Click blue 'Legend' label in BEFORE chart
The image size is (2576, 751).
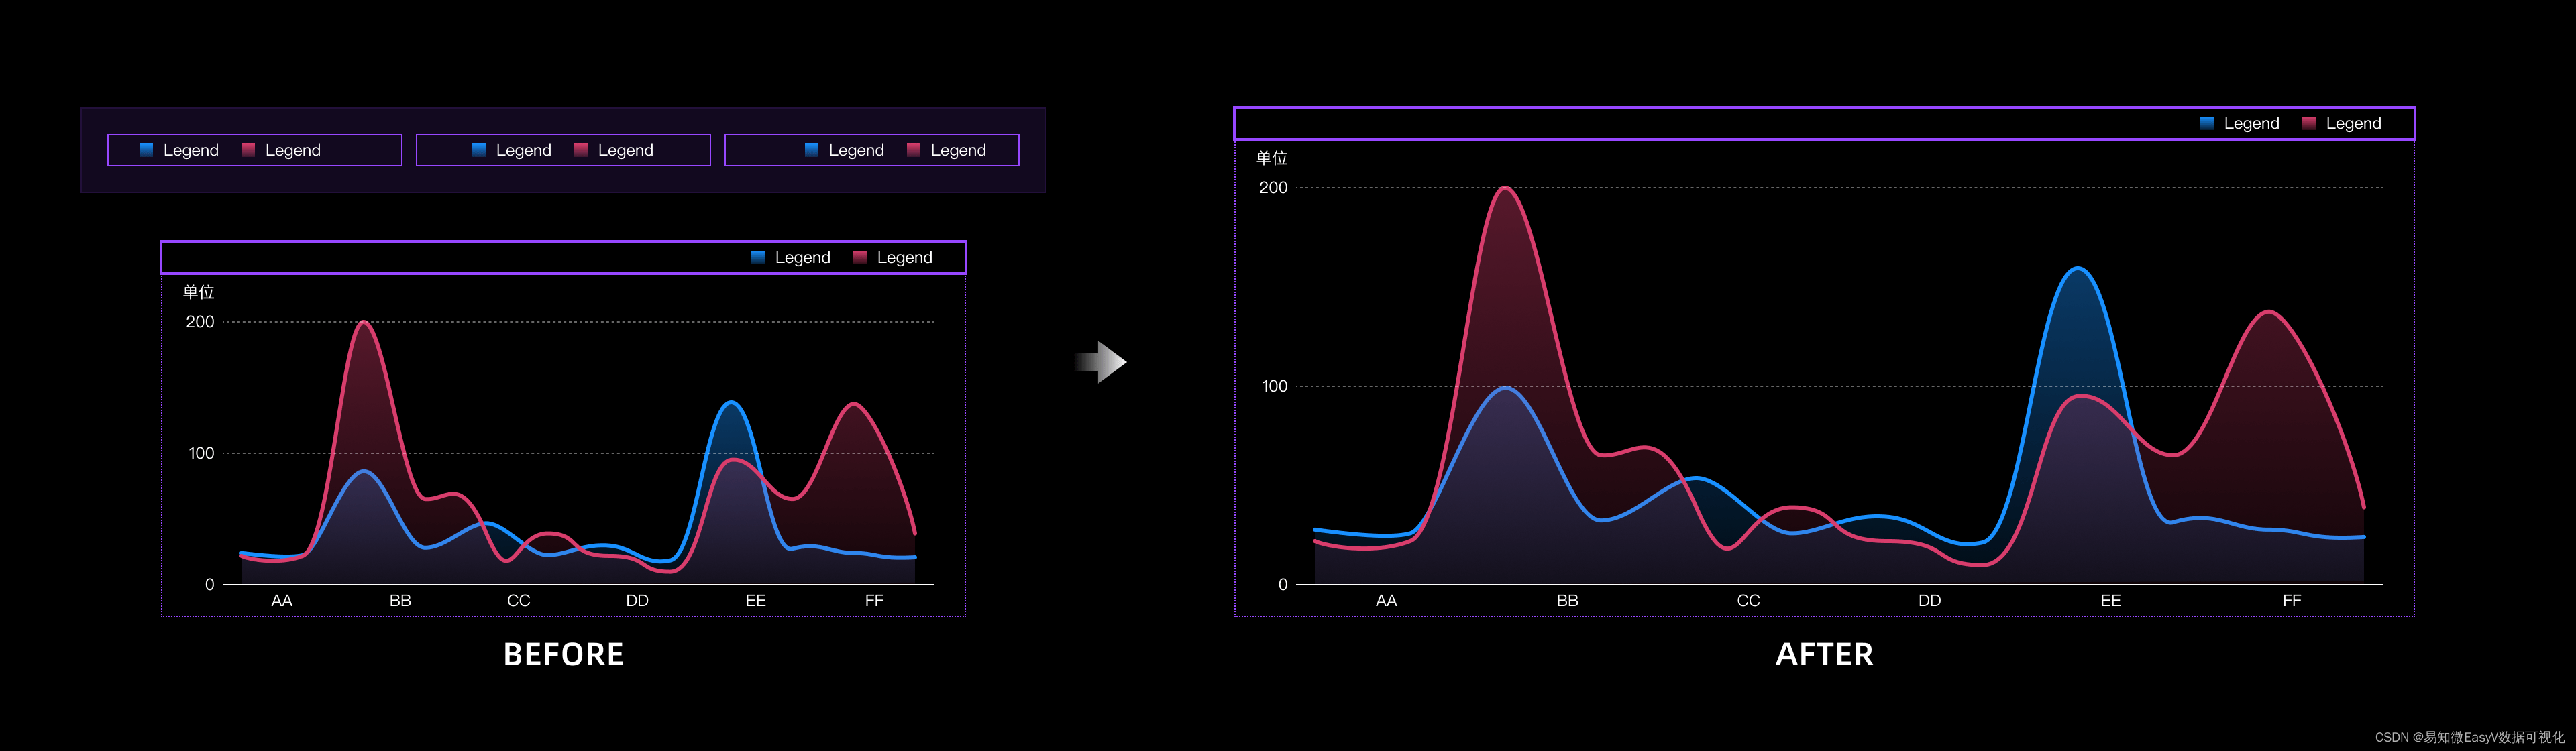pyautogui.click(x=803, y=257)
